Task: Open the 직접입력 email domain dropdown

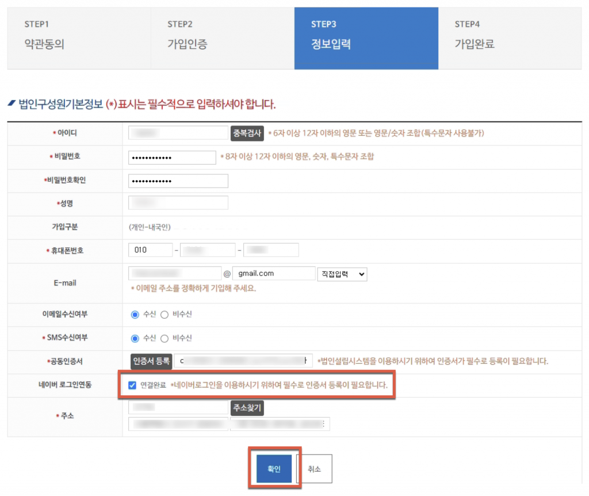Action: coord(342,274)
